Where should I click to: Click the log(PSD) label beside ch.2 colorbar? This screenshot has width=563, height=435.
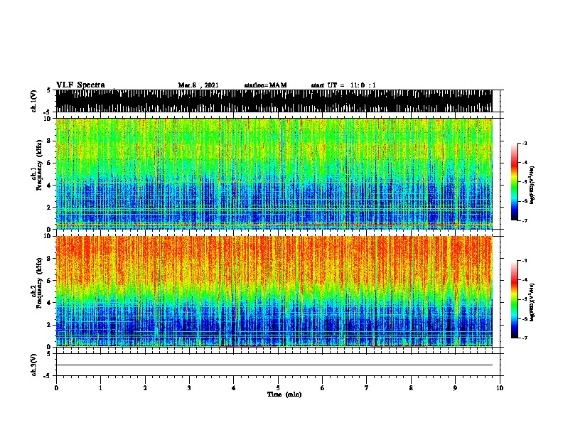coord(532,303)
